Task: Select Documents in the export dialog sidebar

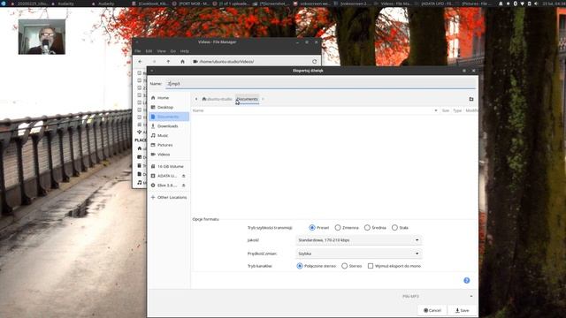Action: click(x=169, y=117)
